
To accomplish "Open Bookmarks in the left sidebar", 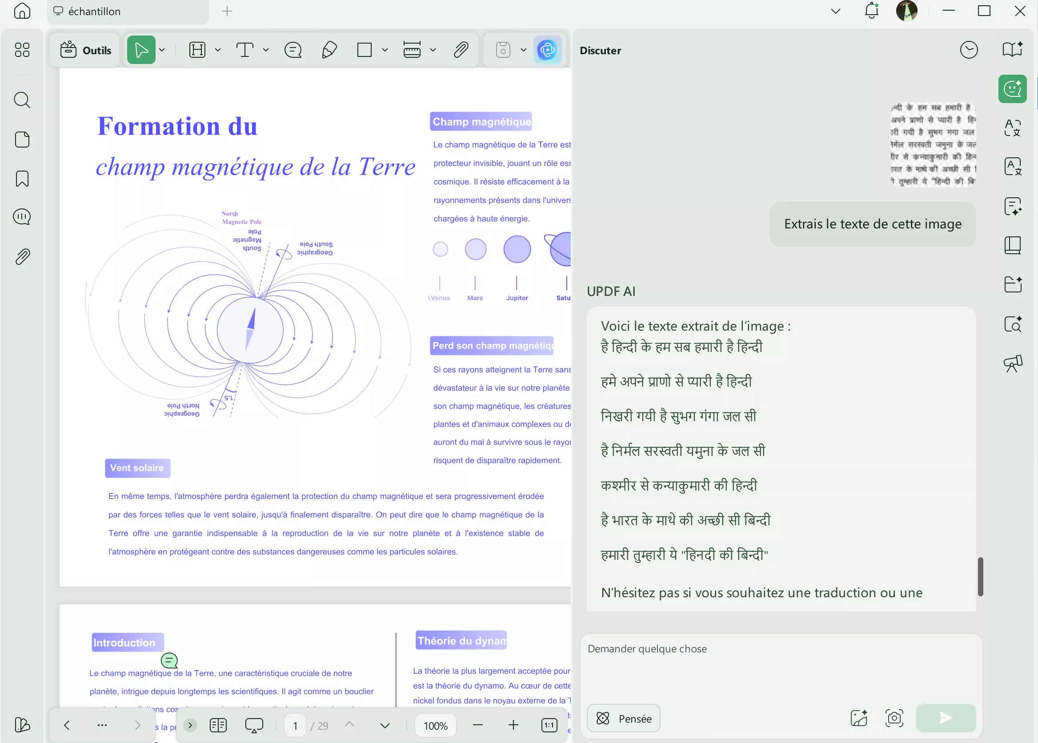I will [21, 179].
